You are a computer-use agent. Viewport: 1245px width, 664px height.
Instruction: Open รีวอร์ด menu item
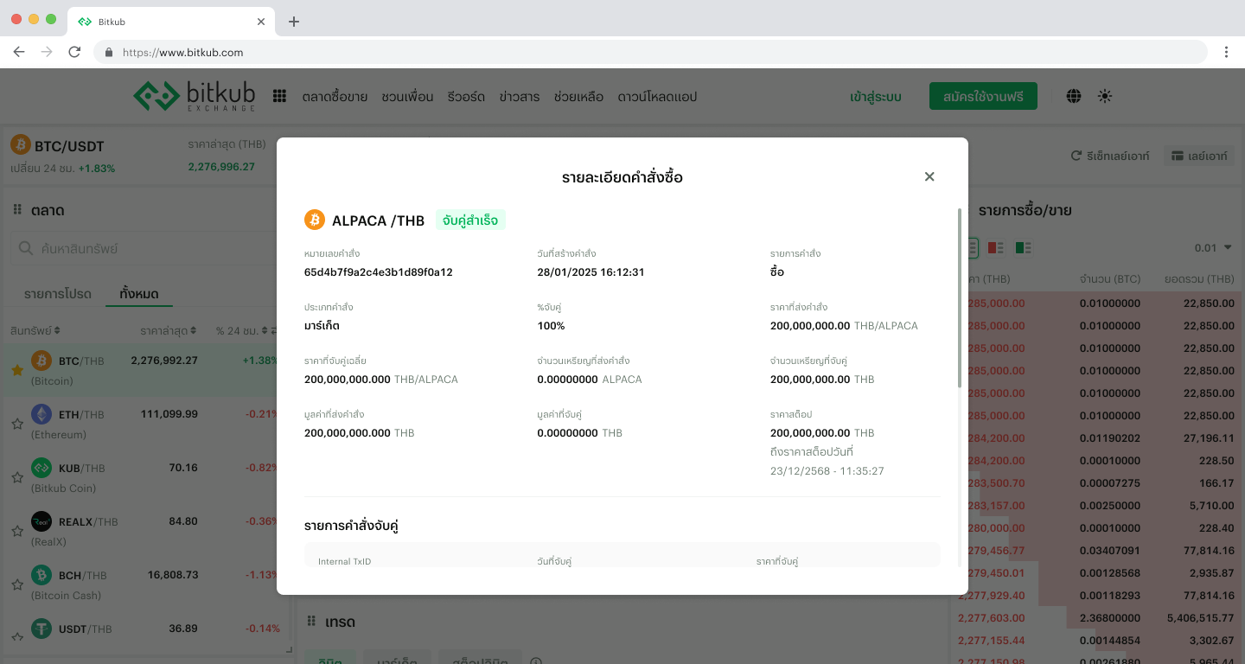pyautogui.click(x=466, y=97)
